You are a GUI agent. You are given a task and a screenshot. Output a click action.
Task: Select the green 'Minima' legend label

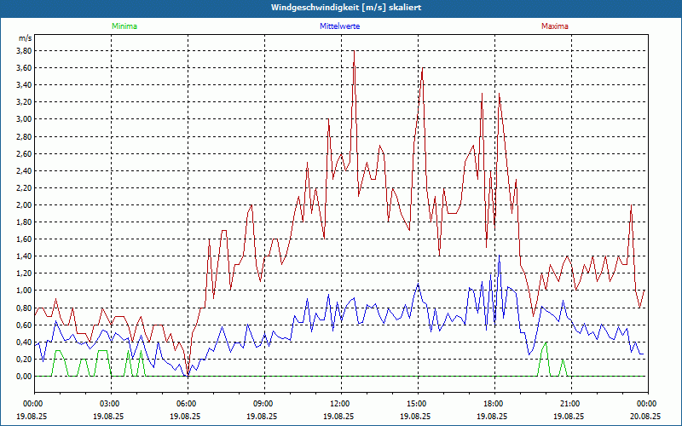(124, 26)
